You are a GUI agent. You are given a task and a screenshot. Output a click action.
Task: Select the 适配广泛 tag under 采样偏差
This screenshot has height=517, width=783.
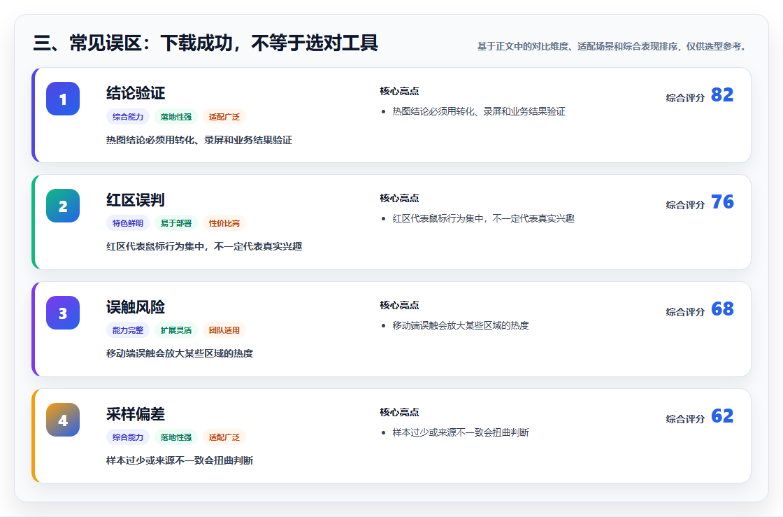click(224, 437)
